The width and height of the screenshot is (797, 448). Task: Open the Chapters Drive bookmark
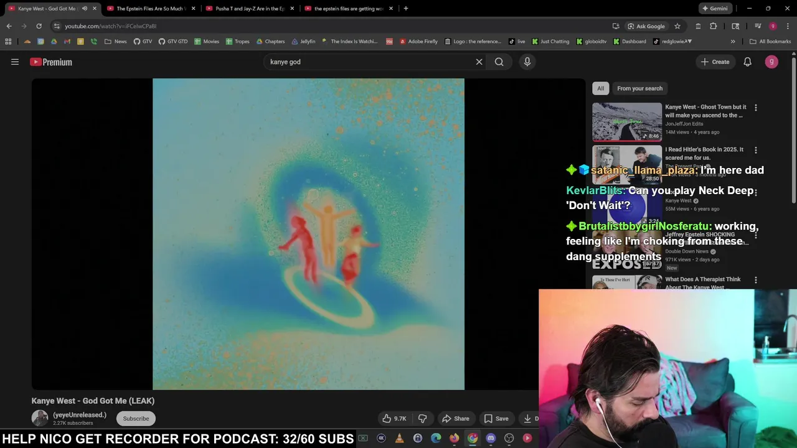(270, 42)
